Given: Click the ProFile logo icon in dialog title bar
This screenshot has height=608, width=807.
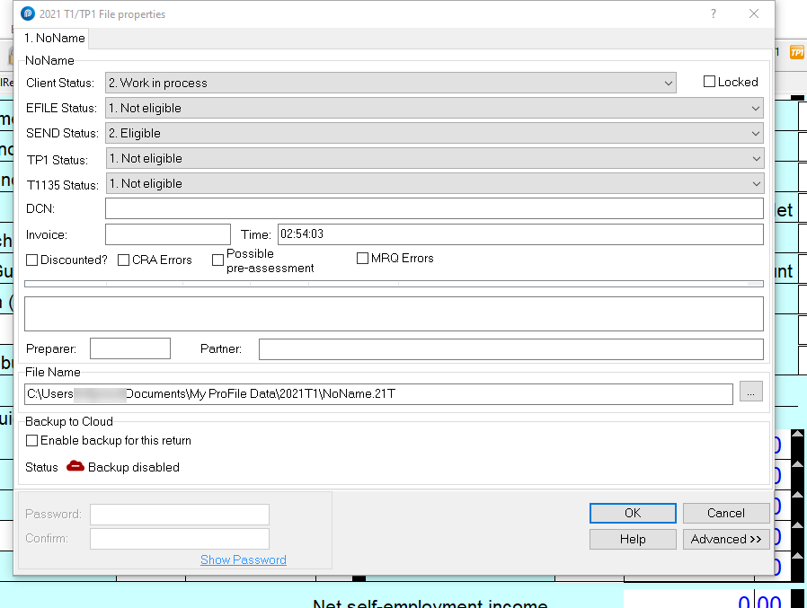Looking at the screenshot, I should 27,13.
